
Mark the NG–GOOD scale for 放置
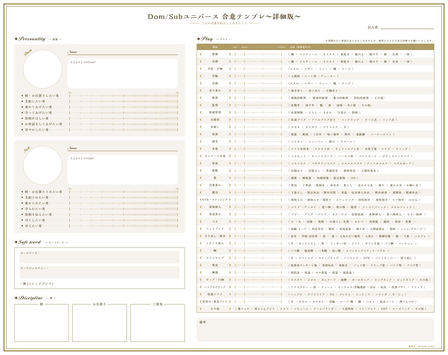click(258, 134)
